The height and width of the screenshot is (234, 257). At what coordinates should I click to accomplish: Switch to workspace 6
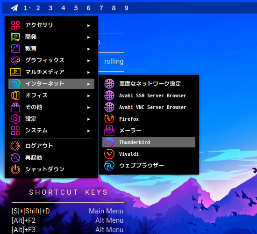click(x=88, y=8)
